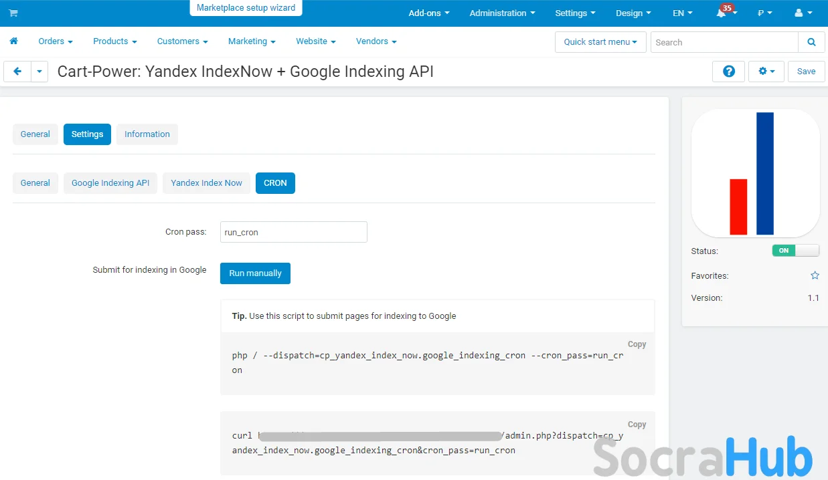Open the notifications bell with 35 badge
This screenshot has width=828, height=480.
pyautogui.click(x=722, y=13)
